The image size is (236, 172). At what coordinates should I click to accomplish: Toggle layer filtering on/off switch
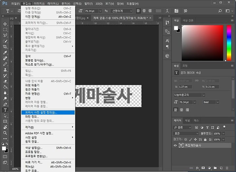click(x=224, y=127)
